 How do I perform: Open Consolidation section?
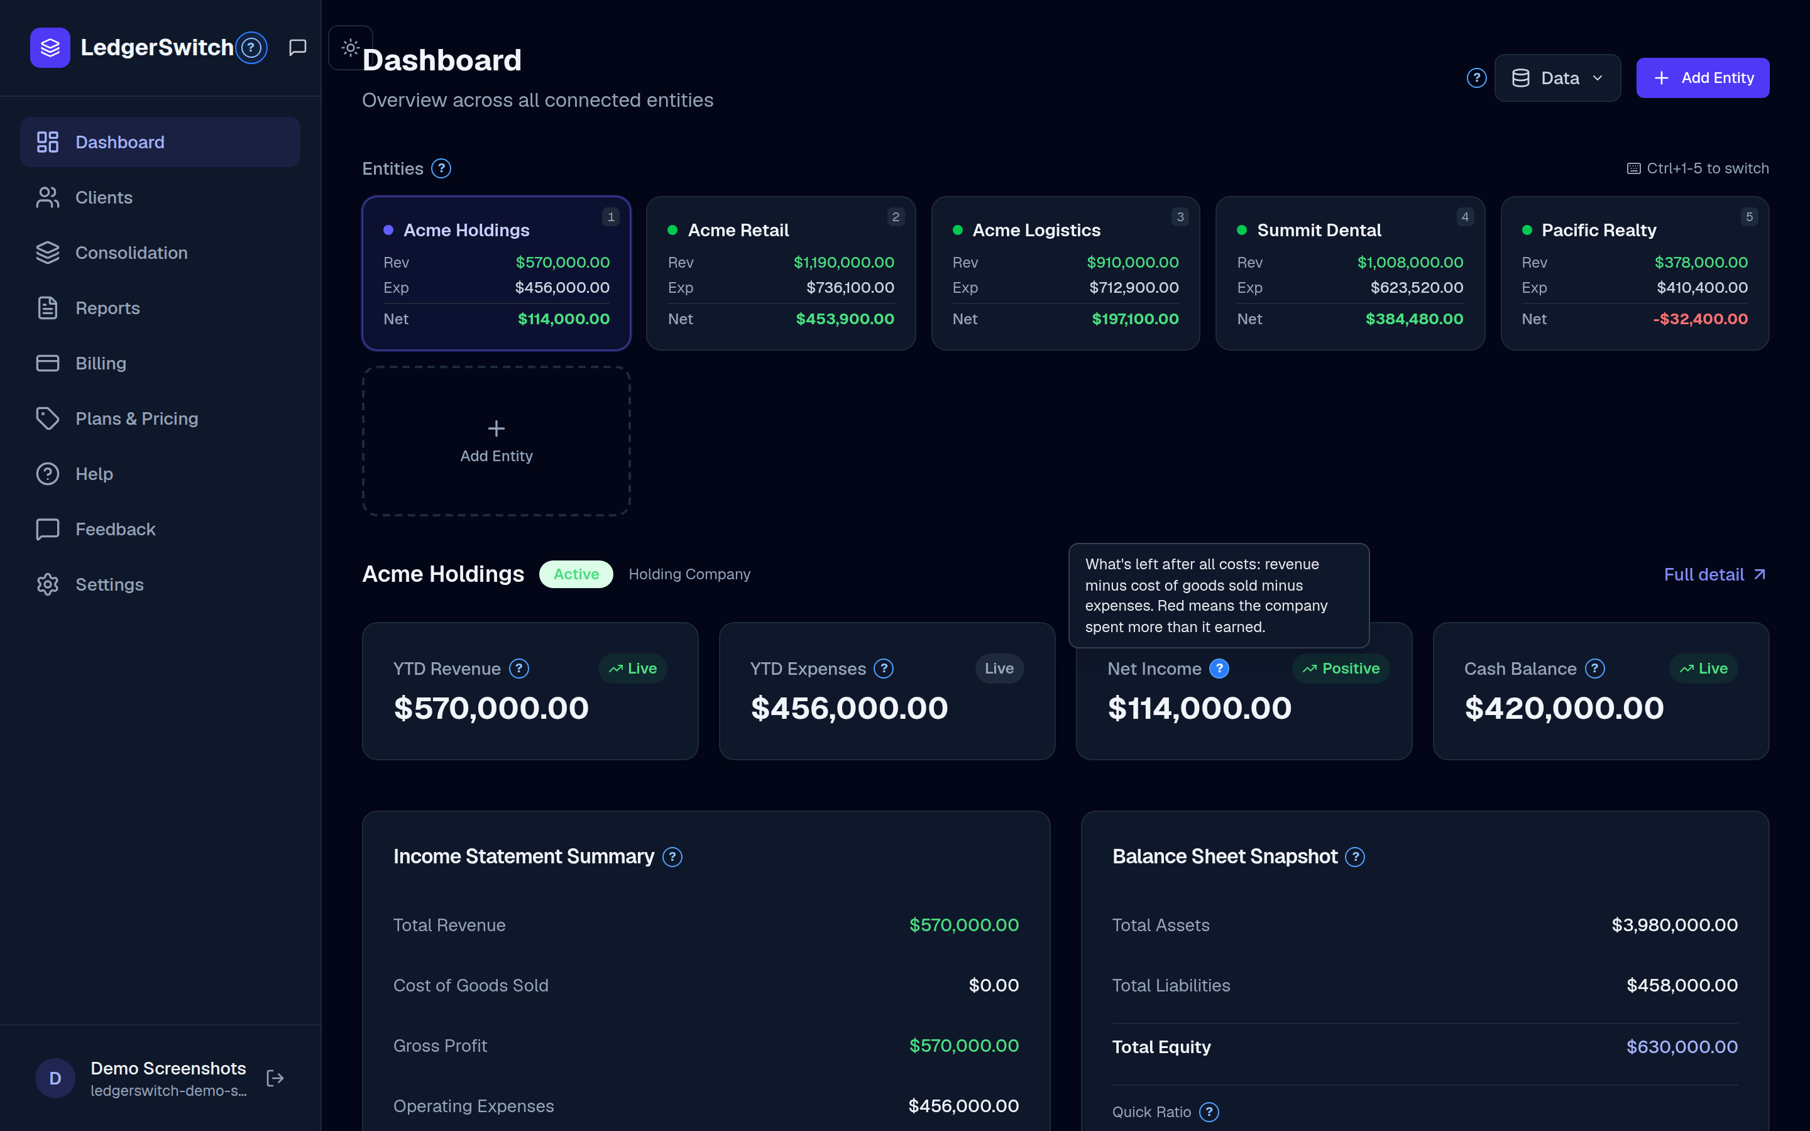(x=160, y=253)
